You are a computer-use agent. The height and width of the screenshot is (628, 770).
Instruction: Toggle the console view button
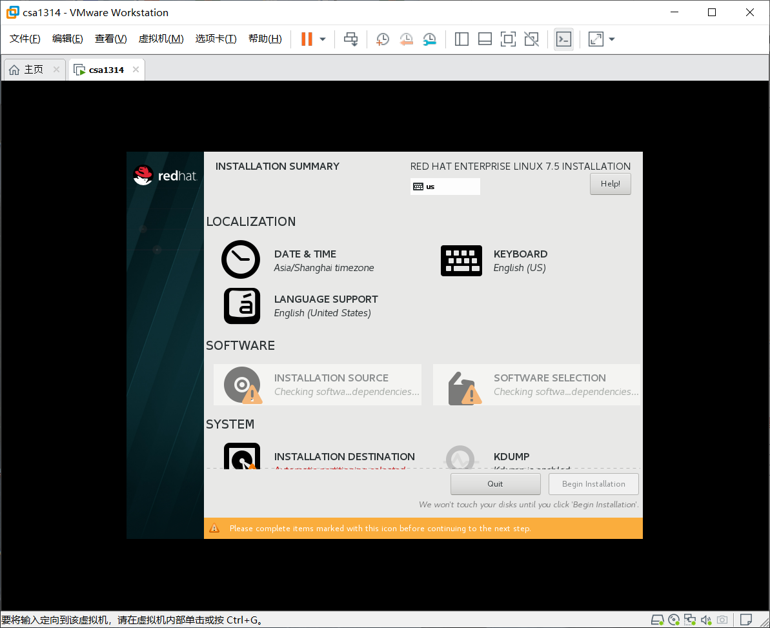(x=563, y=39)
